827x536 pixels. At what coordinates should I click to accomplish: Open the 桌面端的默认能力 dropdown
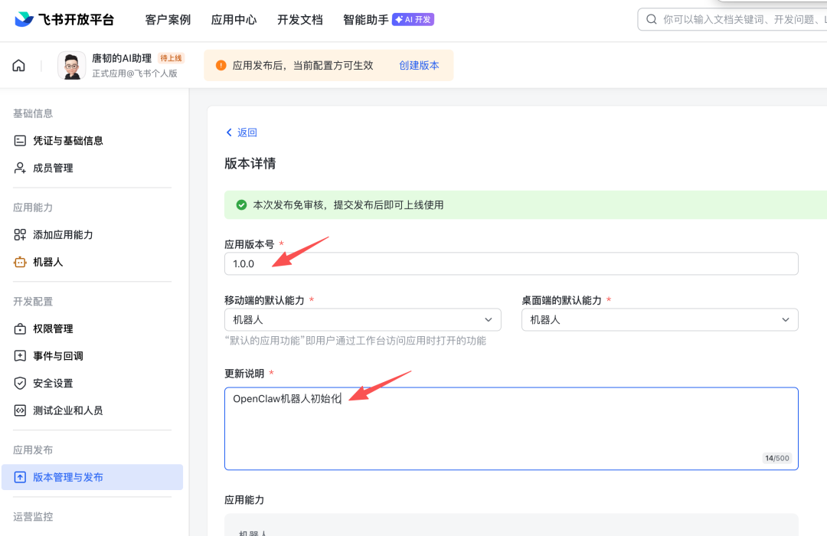pos(659,319)
